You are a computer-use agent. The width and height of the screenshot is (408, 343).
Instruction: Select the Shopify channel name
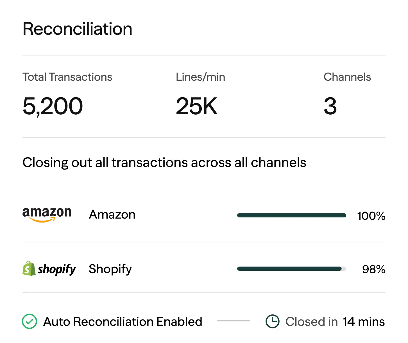110,269
